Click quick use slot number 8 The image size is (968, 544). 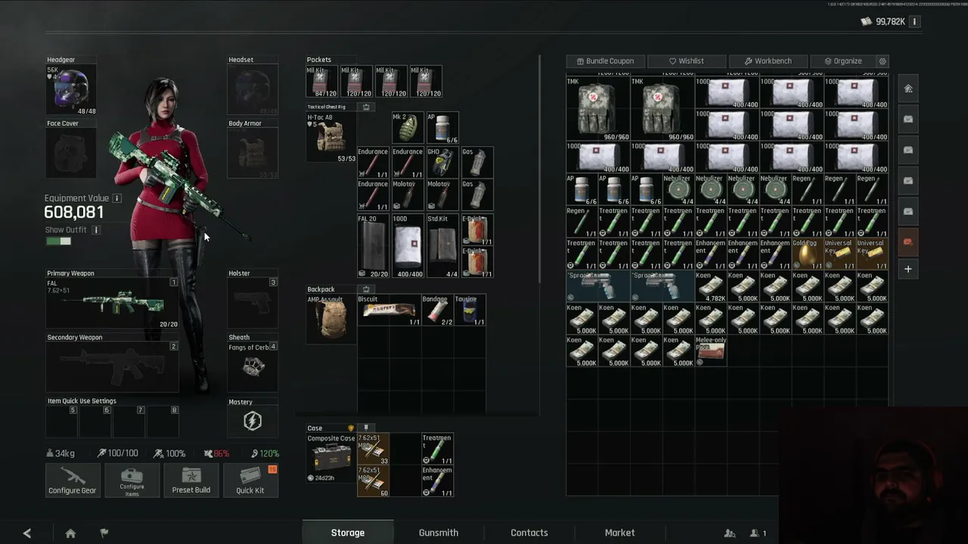[x=163, y=422]
